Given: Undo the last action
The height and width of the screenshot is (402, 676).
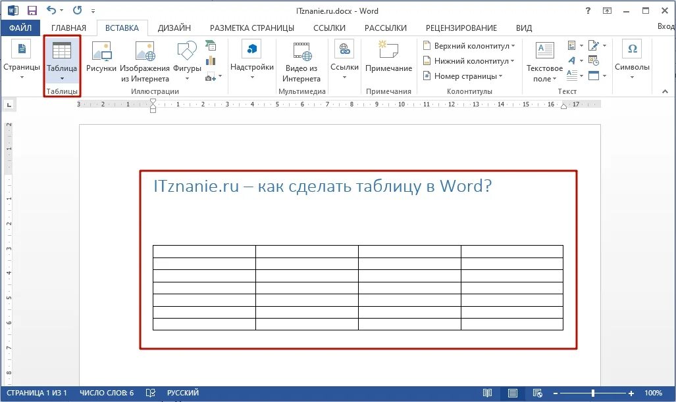Looking at the screenshot, I should point(51,10).
